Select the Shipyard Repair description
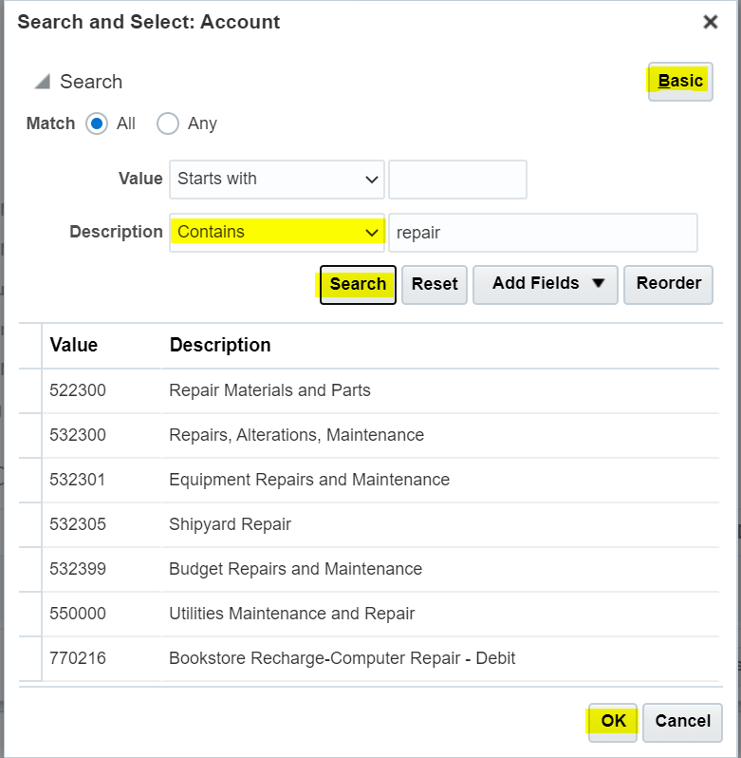 231,524
